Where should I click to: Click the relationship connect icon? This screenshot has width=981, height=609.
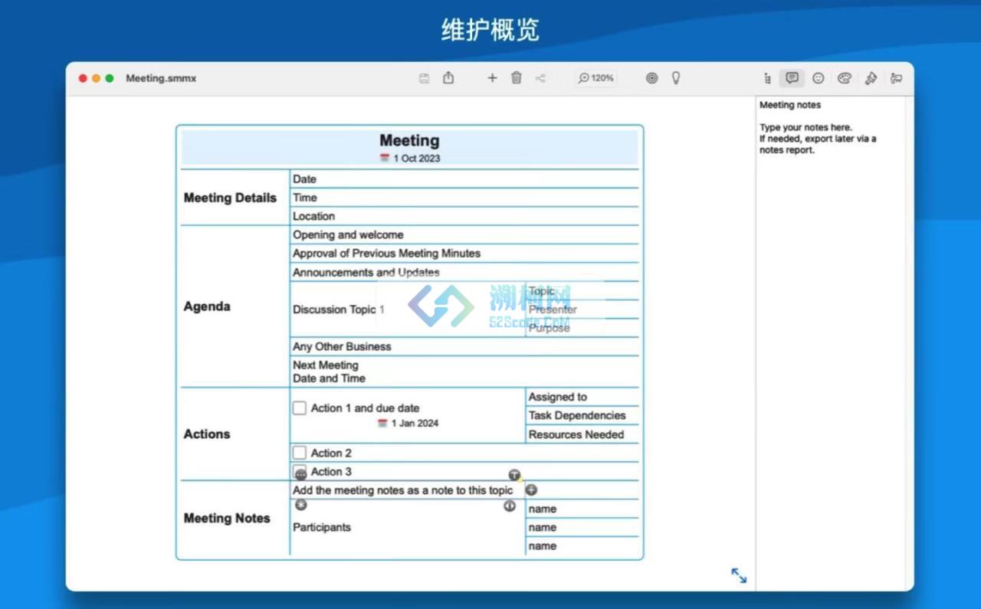[540, 78]
